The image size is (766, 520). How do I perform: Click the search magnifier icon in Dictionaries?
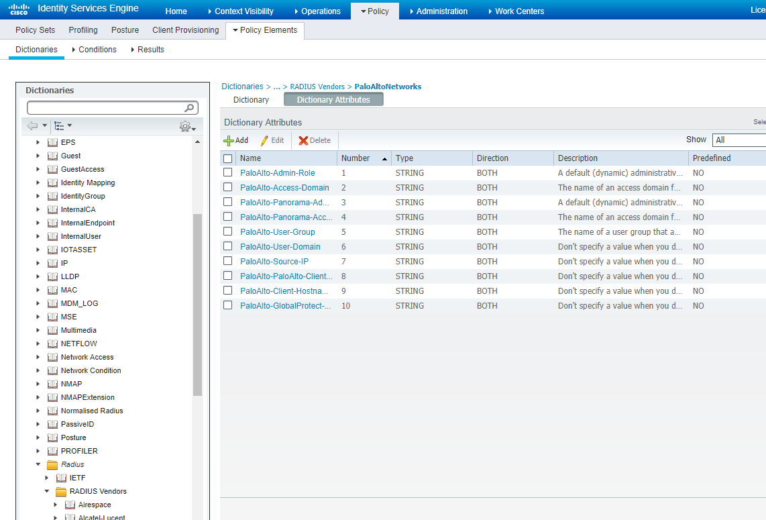tap(189, 107)
